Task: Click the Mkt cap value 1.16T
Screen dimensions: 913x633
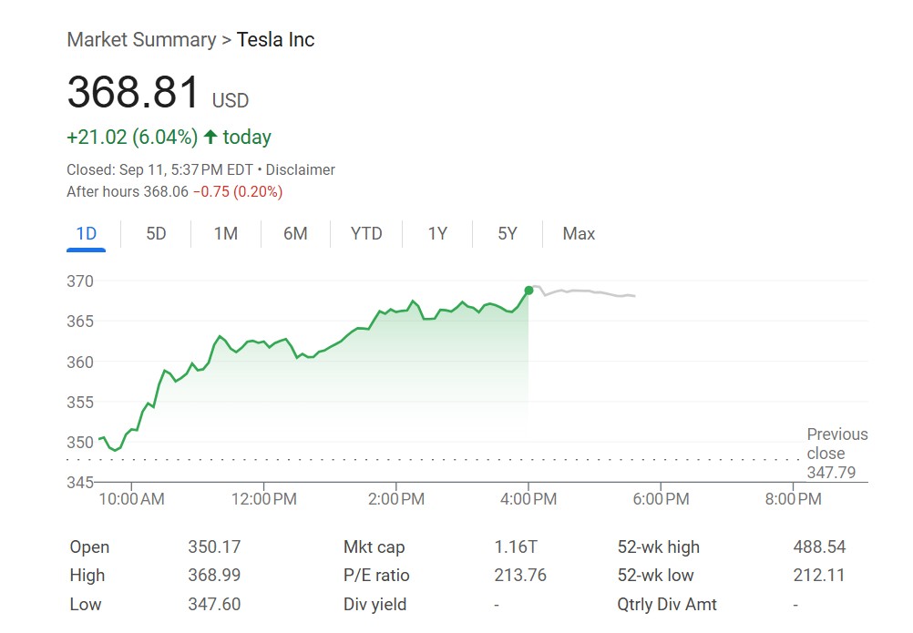Action: [516, 547]
